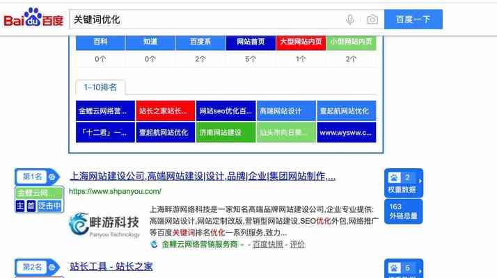Open the 站长工具 - 站长之家 result link
This screenshot has width=497, height=278.
click(x=111, y=266)
